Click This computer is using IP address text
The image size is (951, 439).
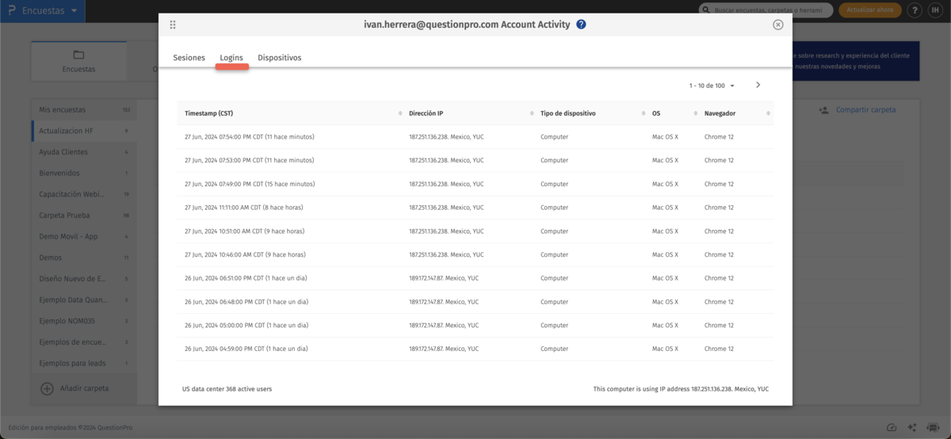pyautogui.click(x=681, y=389)
